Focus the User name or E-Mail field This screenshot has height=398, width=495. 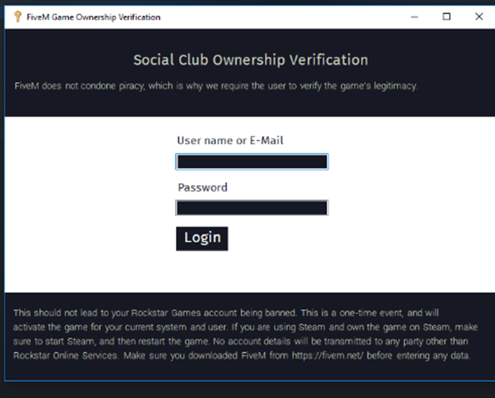tap(252, 162)
